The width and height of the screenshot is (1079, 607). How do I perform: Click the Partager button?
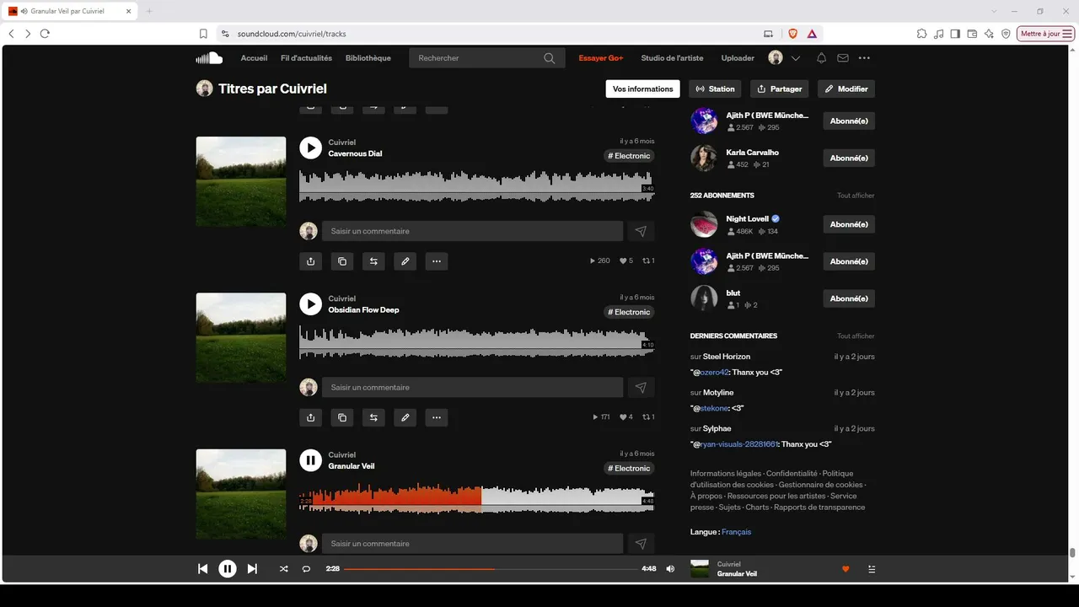click(780, 89)
